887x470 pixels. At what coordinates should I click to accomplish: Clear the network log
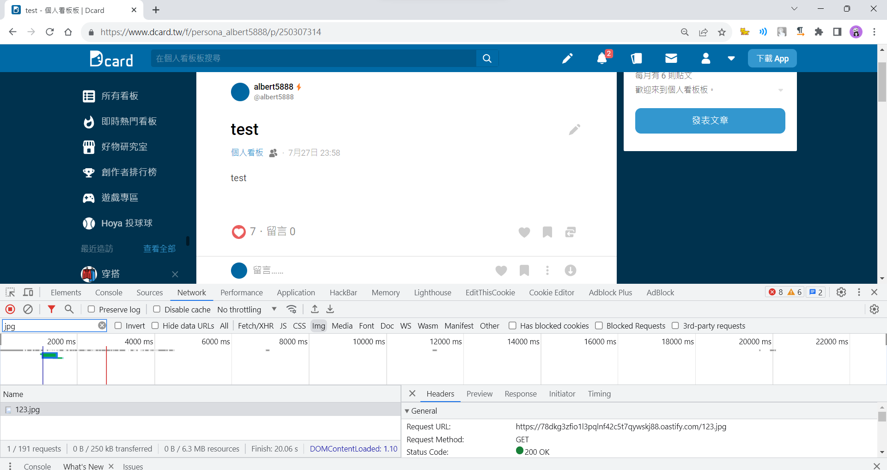28,309
